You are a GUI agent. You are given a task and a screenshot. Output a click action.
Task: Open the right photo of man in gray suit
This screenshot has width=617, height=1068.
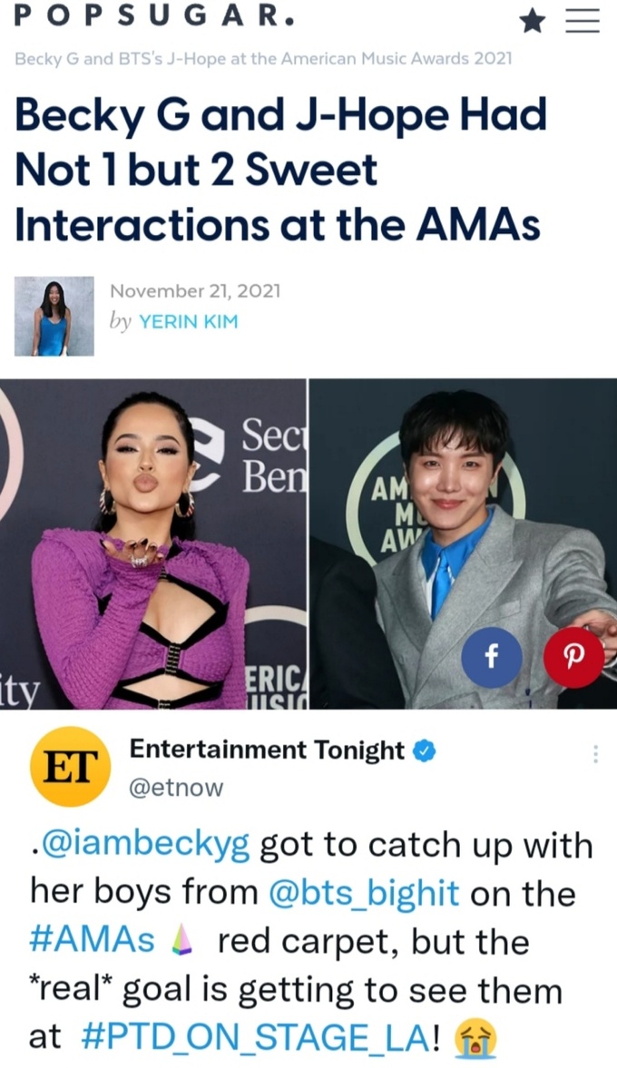463,544
